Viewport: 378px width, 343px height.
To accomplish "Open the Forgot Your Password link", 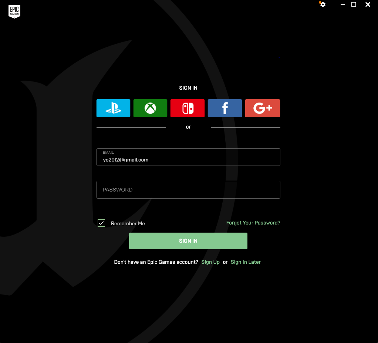I will tap(253, 223).
